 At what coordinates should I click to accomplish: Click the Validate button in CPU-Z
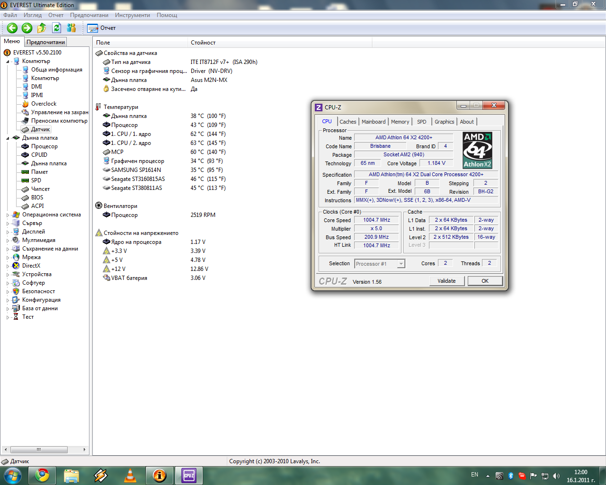click(x=446, y=281)
